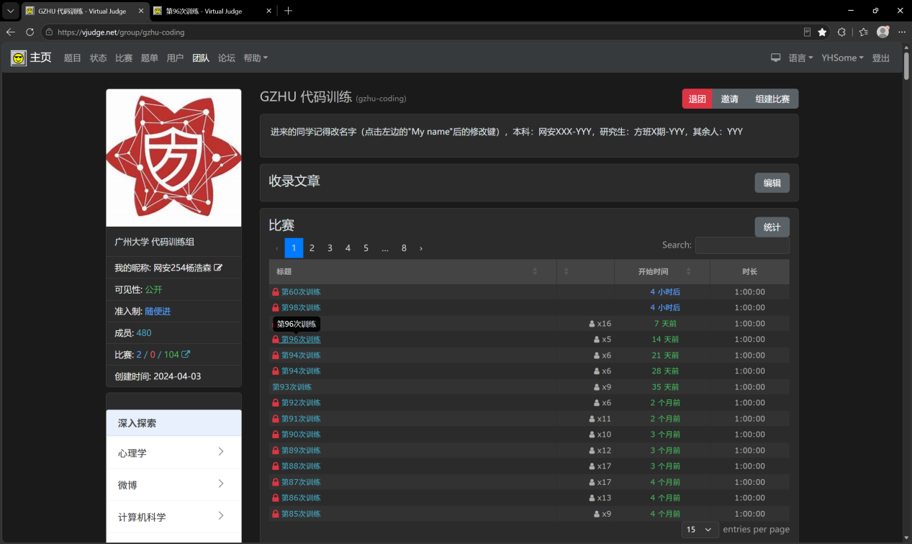Go back using the browser back arrow
912x544 pixels.
11,32
